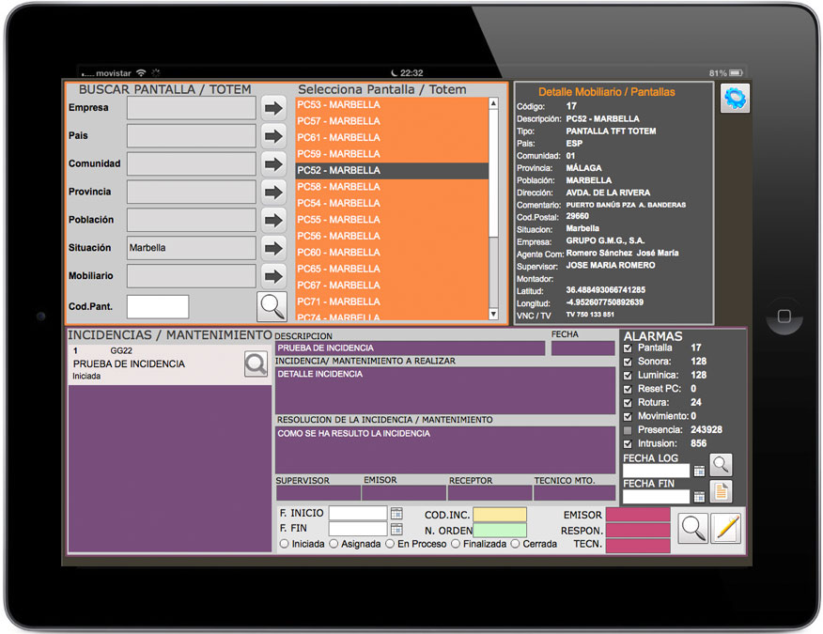Select the Finalizada status radio button
The width and height of the screenshot is (823, 634).
coord(457,544)
